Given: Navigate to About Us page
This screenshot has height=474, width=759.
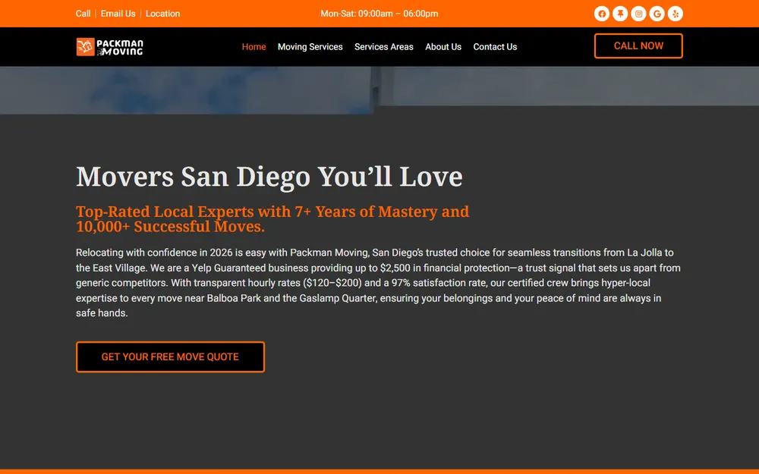Looking at the screenshot, I should [x=443, y=47].
